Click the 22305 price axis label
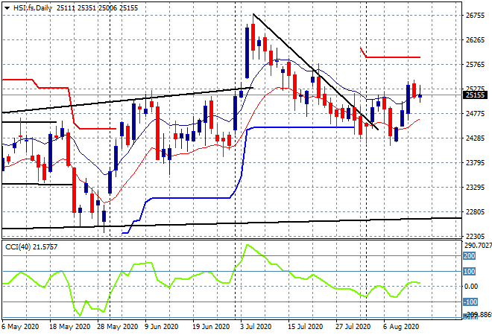 point(475,236)
